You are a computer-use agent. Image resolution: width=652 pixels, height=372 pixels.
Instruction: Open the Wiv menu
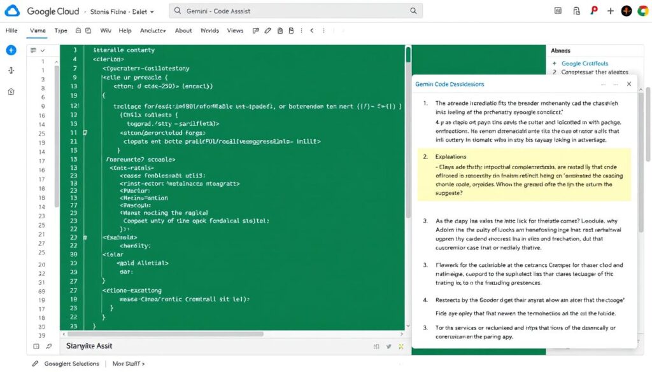pyautogui.click(x=106, y=31)
